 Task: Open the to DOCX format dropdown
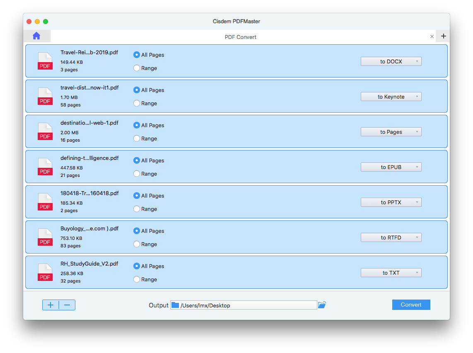pyautogui.click(x=391, y=61)
